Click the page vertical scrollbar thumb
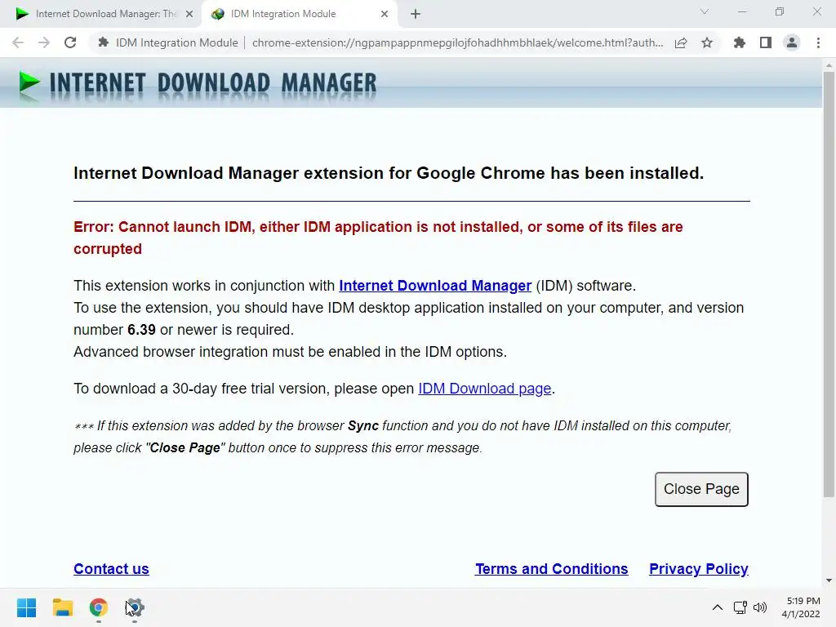 tap(829, 284)
